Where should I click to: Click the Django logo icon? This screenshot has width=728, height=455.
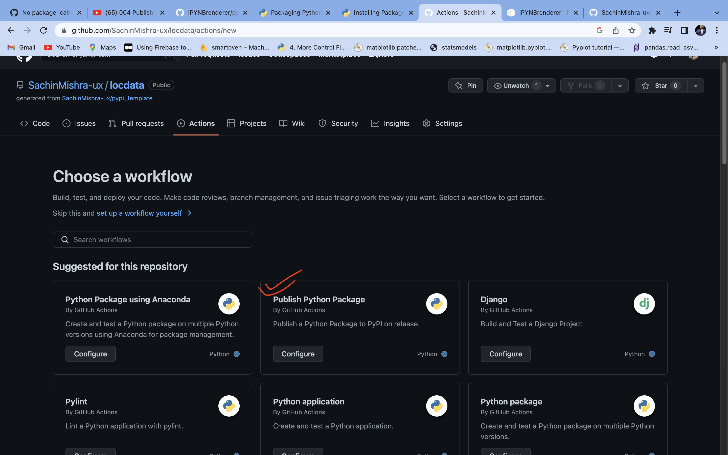point(644,304)
